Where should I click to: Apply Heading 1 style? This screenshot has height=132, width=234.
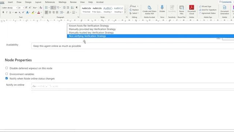click(x=108, y=10)
